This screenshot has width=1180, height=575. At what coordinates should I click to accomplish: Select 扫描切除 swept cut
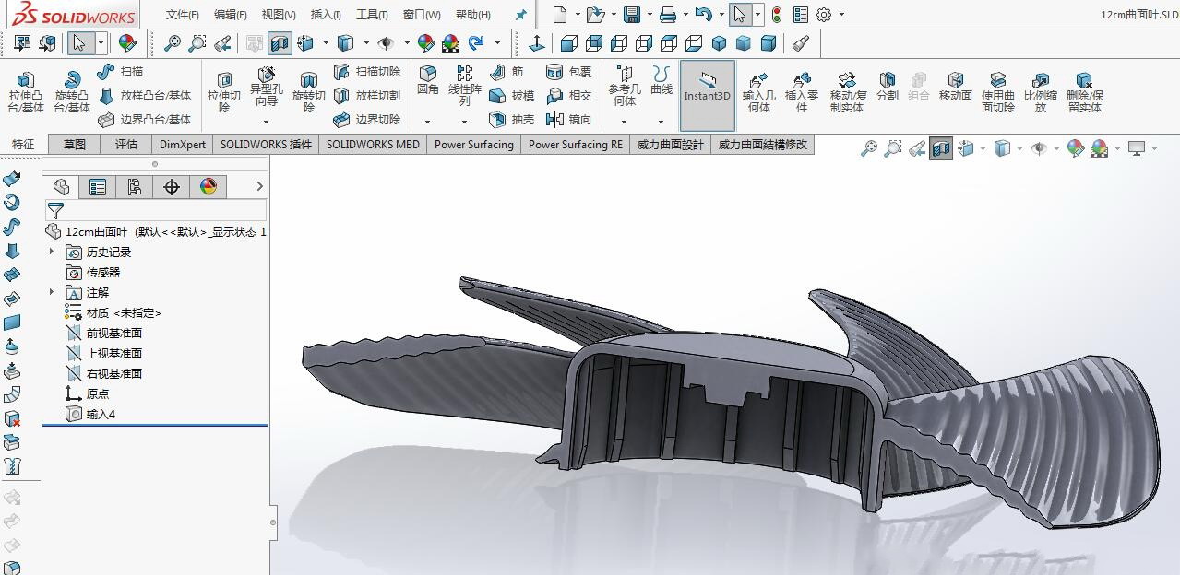click(x=366, y=72)
